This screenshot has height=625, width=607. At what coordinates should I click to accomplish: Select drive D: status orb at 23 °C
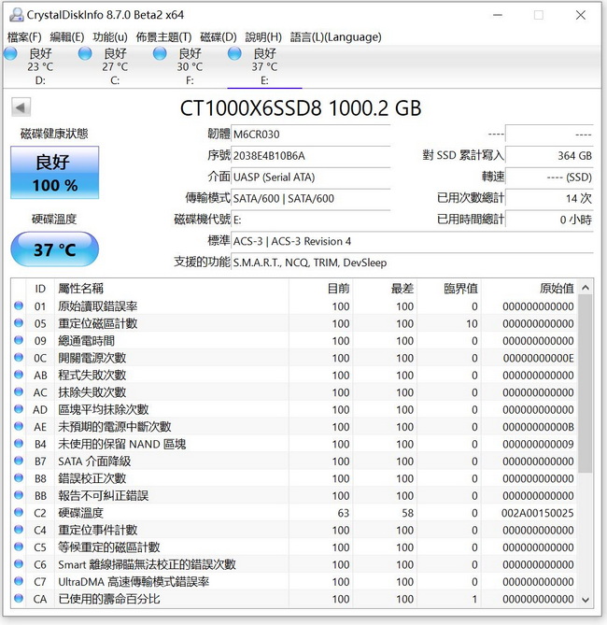pyautogui.click(x=11, y=53)
